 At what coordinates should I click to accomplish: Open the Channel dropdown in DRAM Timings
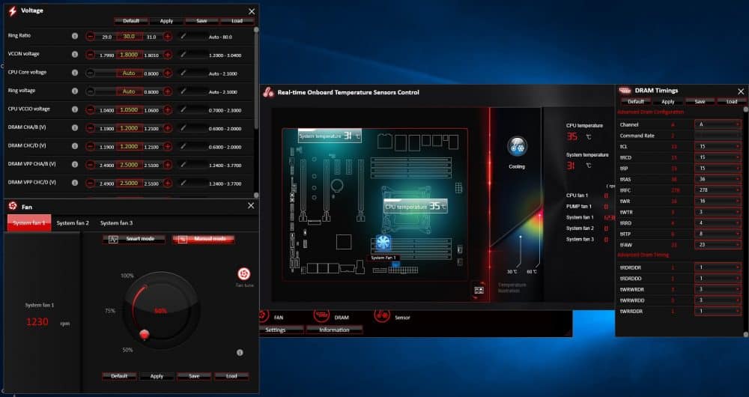pyautogui.click(x=718, y=124)
